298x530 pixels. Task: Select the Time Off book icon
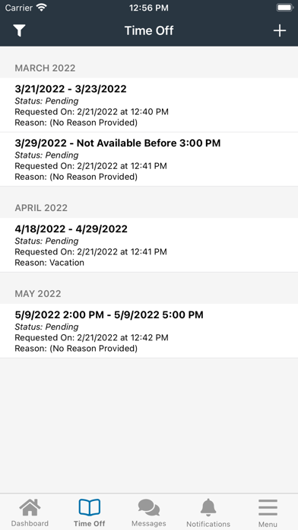[90, 507]
